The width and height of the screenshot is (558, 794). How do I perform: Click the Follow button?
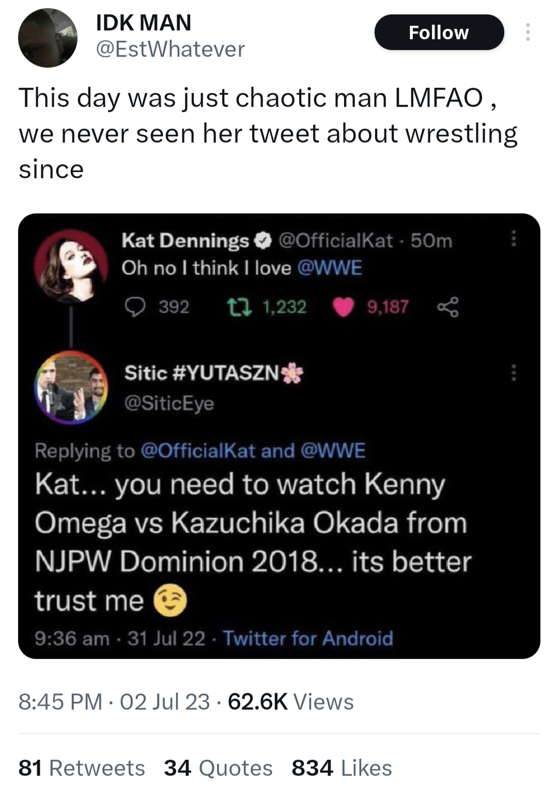(x=439, y=33)
